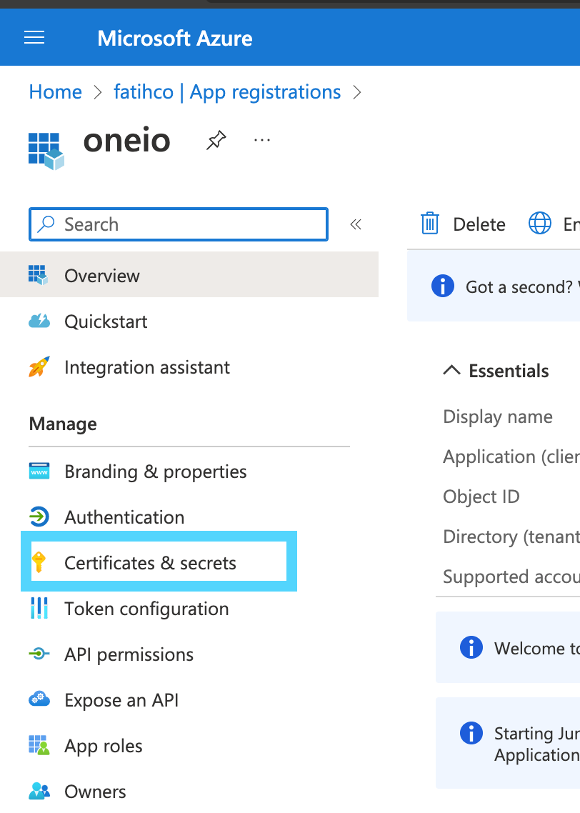Navigate to Home breadcrumb
This screenshot has width=580, height=813.
[56, 91]
